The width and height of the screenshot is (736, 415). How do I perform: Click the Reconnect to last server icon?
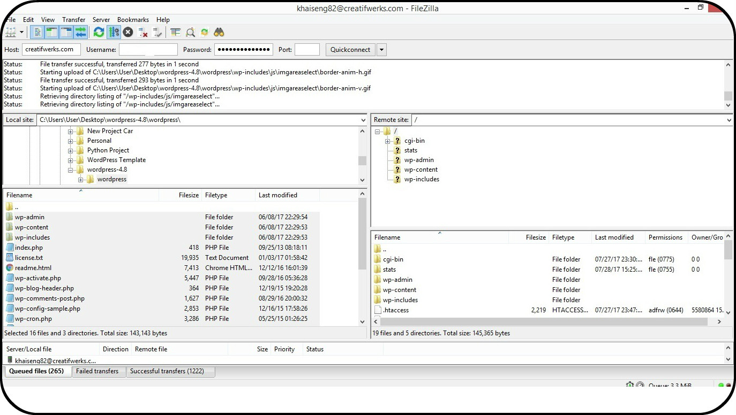pyautogui.click(x=157, y=32)
